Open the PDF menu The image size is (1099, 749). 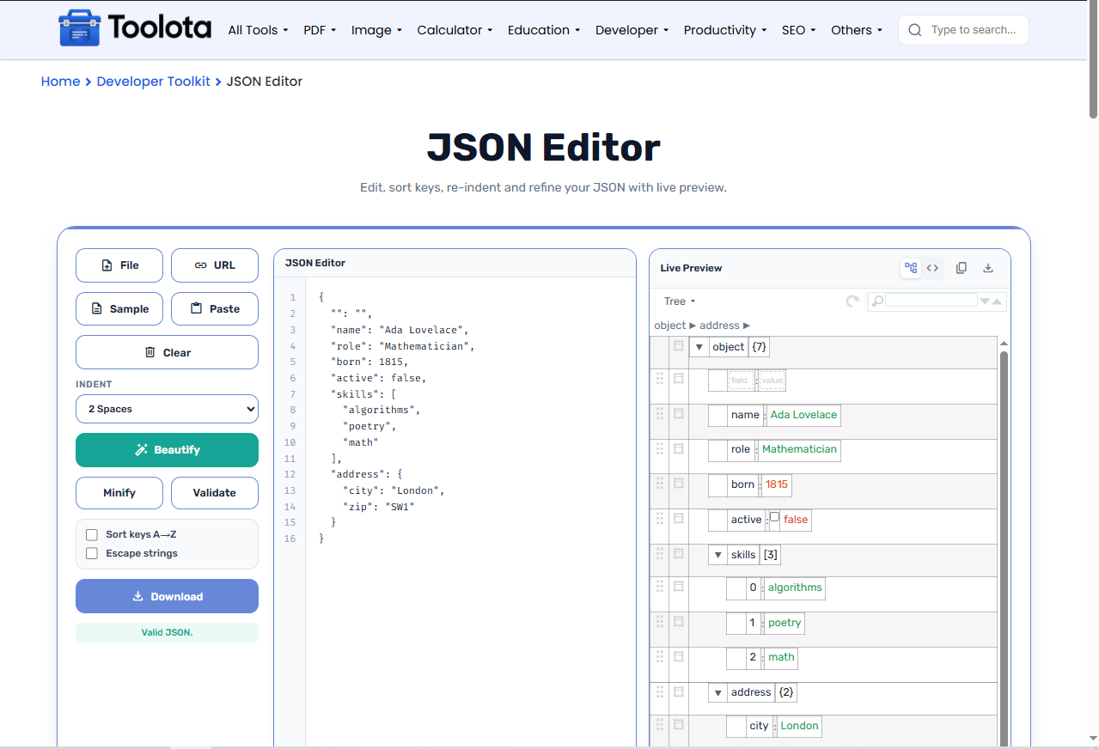(320, 30)
